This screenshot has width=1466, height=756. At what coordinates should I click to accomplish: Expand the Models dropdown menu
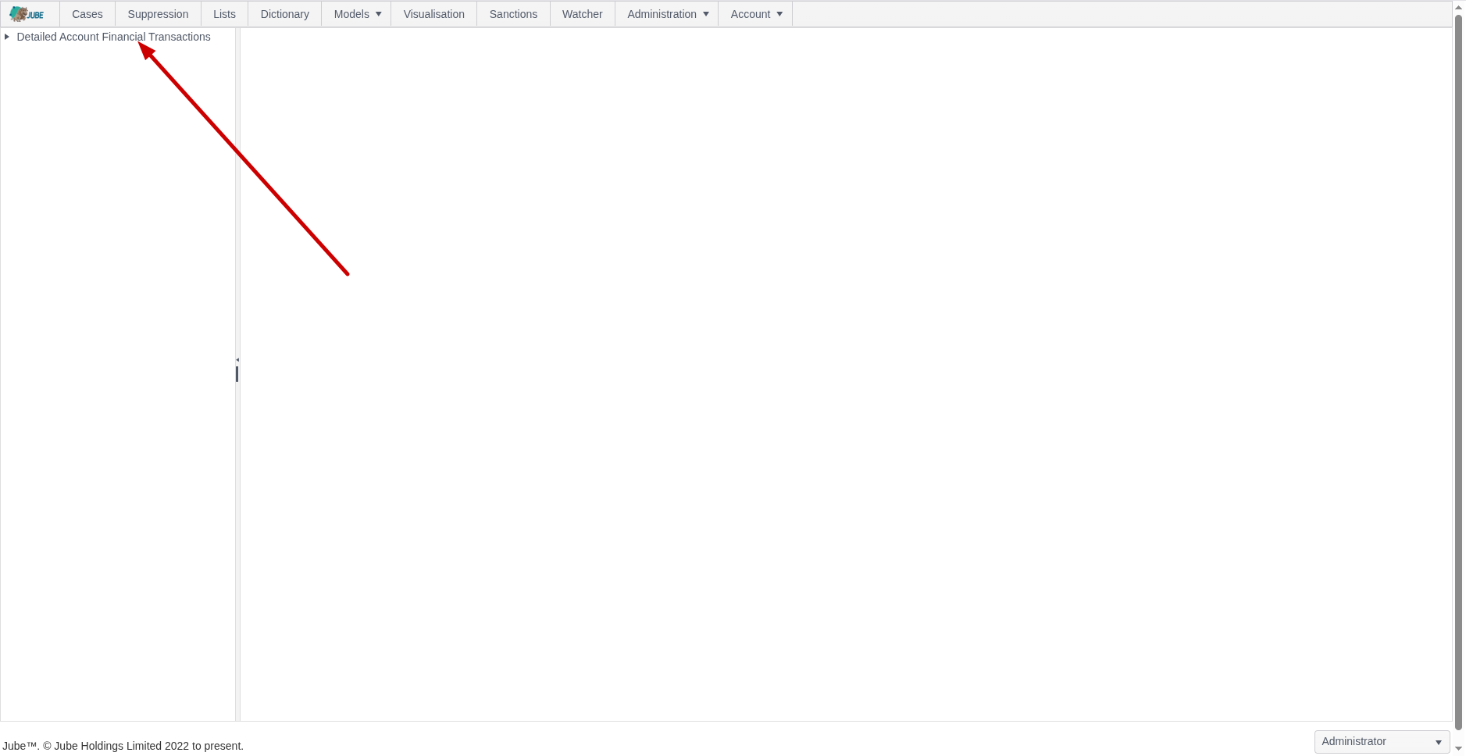coord(357,14)
